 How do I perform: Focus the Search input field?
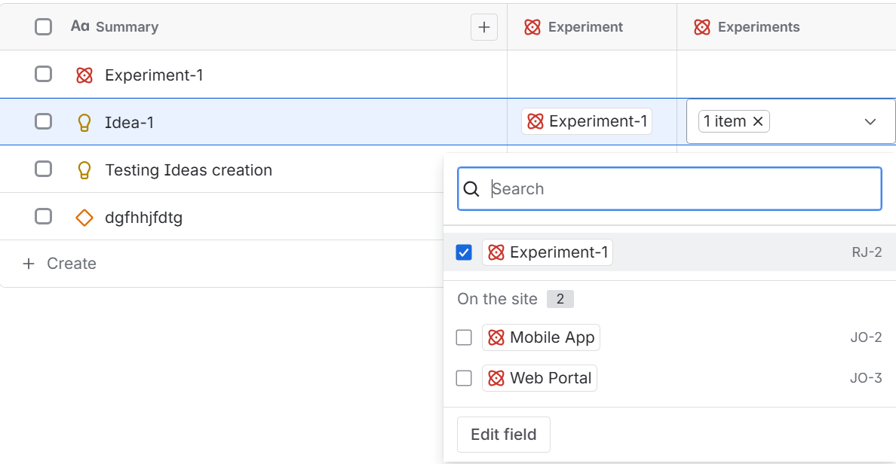click(670, 189)
